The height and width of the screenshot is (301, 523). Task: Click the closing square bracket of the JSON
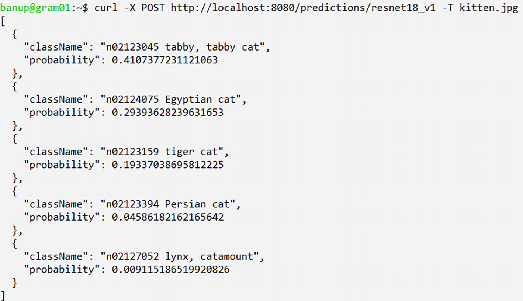click(3, 296)
